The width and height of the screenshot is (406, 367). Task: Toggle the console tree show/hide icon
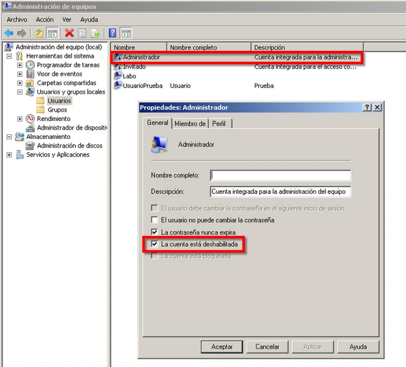tap(52, 33)
